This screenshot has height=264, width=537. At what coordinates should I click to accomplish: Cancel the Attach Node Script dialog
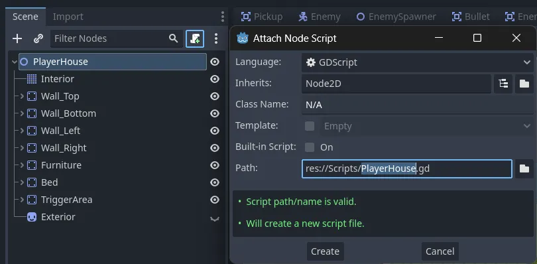click(x=440, y=251)
